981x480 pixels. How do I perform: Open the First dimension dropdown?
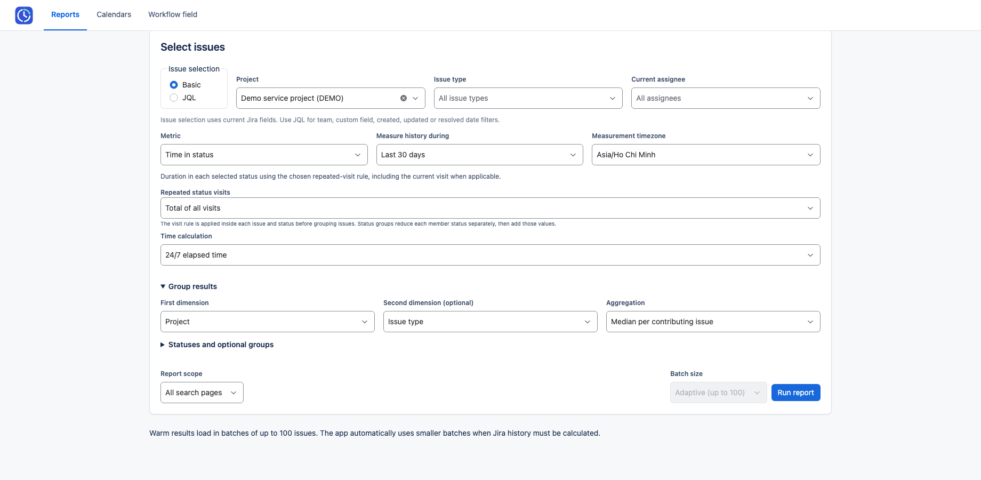point(267,322)
